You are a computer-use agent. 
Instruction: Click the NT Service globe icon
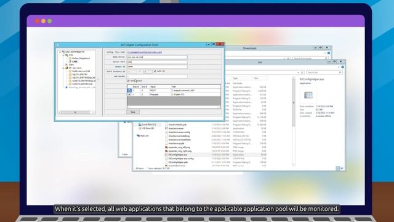[x=67, y=68]
